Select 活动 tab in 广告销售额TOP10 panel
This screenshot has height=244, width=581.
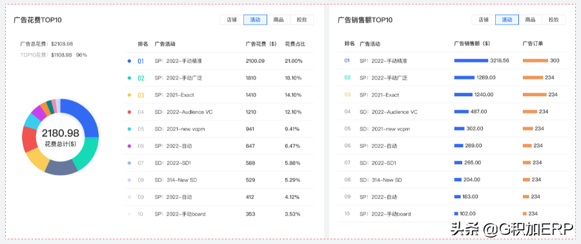[507, 20]
